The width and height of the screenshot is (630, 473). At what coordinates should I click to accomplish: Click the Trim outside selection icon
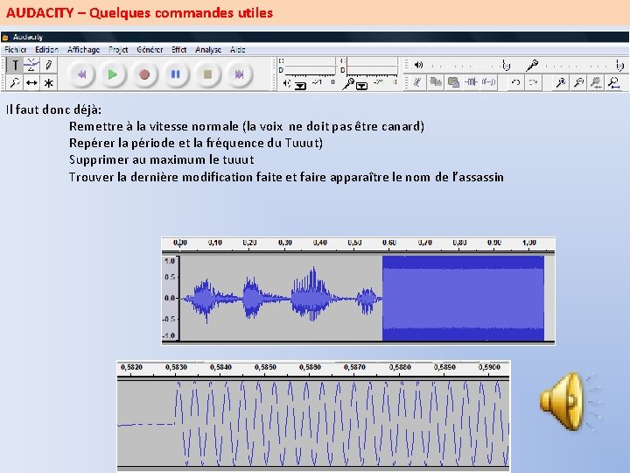click(471, 82)
